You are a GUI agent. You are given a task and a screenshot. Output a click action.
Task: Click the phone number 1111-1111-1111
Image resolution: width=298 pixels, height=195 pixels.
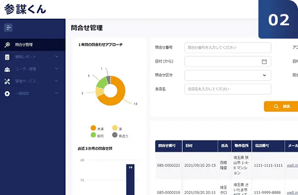click(x=268, y=165)
